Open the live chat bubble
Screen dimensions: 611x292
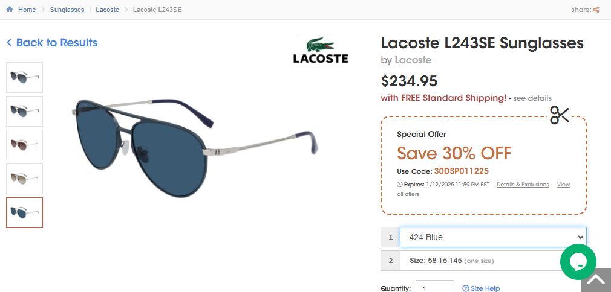click(x=578, y=262)
